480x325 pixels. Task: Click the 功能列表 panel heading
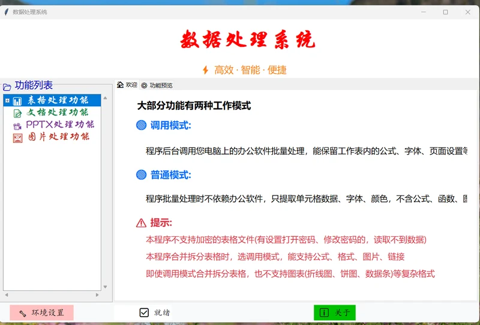coord(34,85)
